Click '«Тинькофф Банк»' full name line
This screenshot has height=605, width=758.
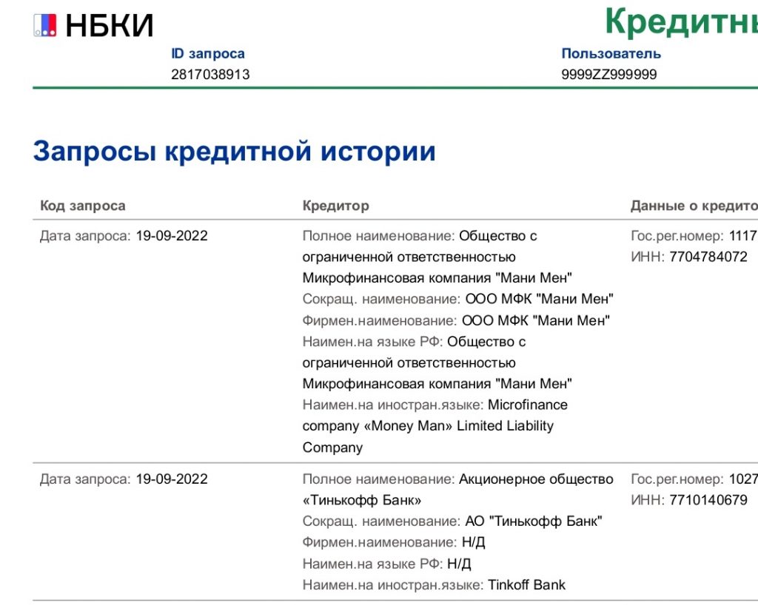[x=361, y=500]
